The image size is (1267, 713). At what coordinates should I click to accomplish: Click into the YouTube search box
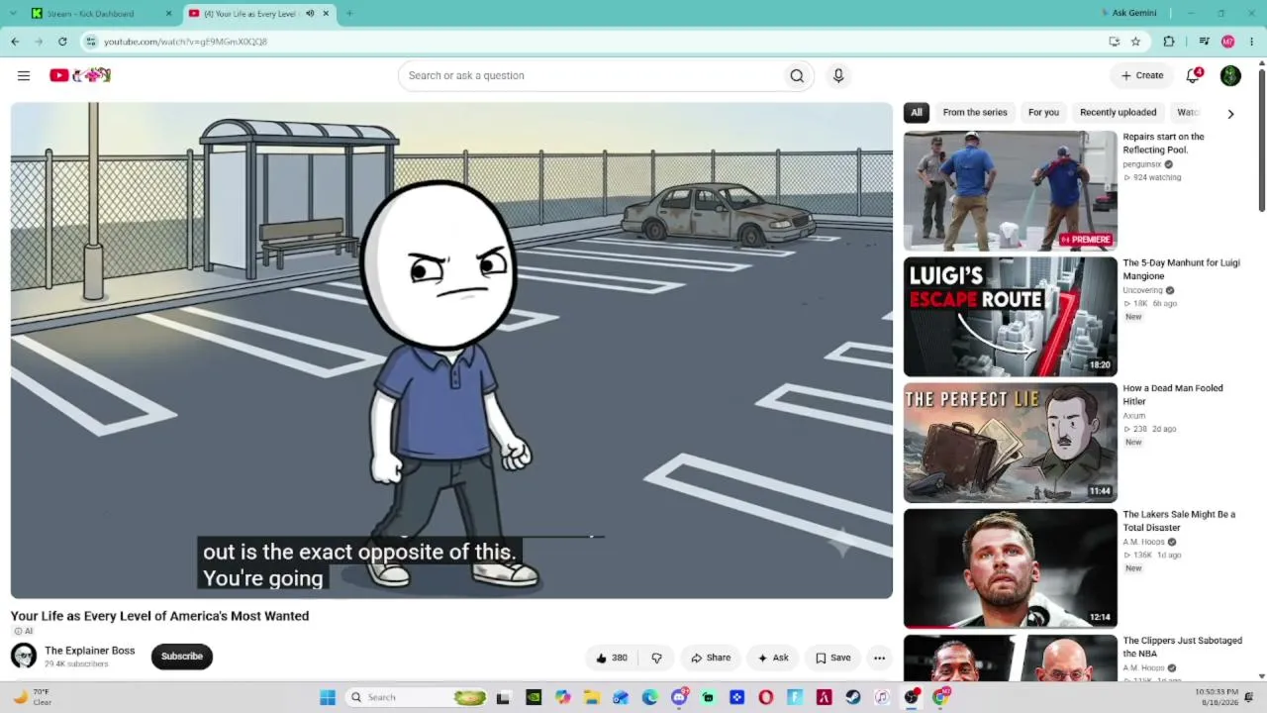coord(590,75)
